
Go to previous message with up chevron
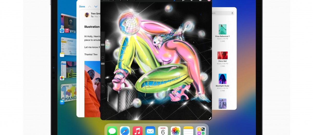click(x=90, y=7)
